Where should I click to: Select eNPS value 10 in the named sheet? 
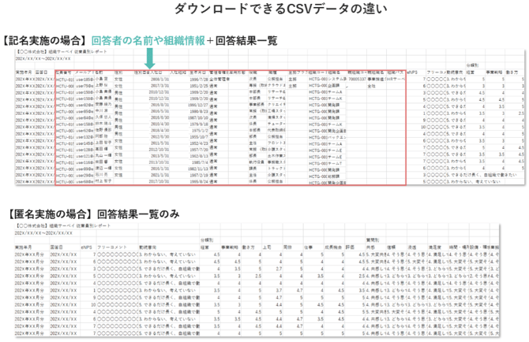coord(423,127)
